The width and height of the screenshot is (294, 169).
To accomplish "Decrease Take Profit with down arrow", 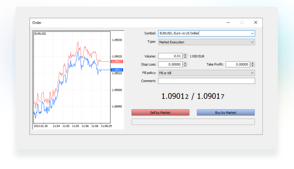I will coord(252,66).
